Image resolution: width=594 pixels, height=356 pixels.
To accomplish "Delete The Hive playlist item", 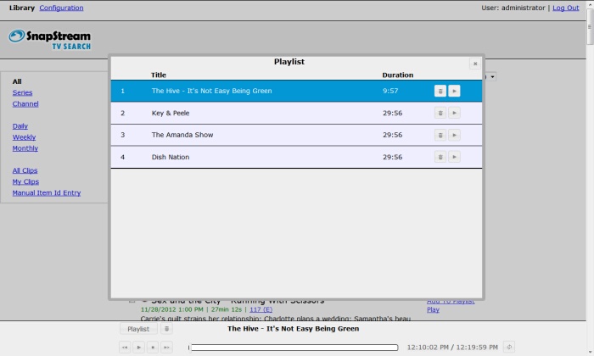I will tap(440, 92).
